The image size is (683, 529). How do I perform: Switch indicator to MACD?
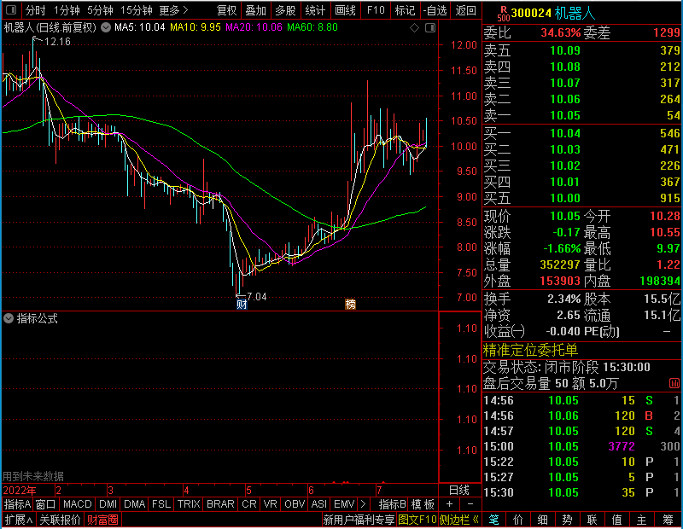(x=77, y=504)
